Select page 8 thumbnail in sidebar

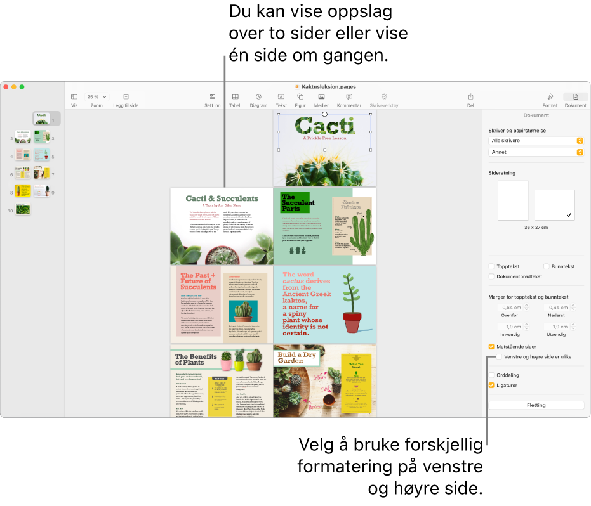(x=23, y=191)
